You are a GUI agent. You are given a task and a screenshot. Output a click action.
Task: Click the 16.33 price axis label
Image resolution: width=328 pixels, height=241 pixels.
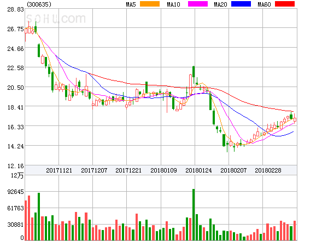pyautogui.click(x=15, y=127)
